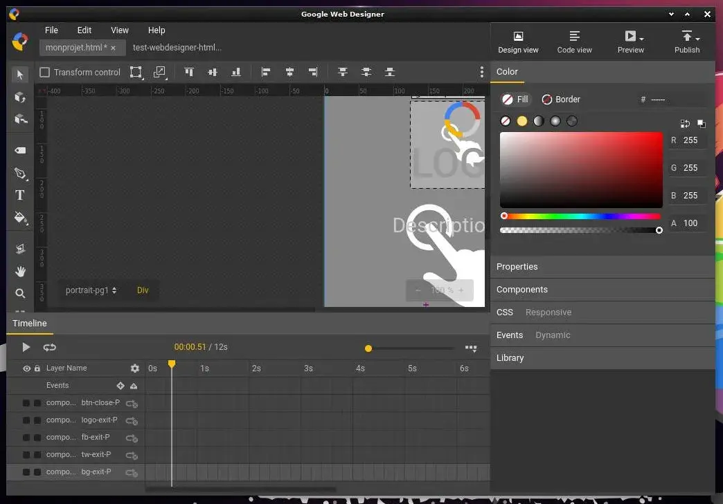Select the Pen tool
Screen dimensions: 723x504
pos(20,174)
